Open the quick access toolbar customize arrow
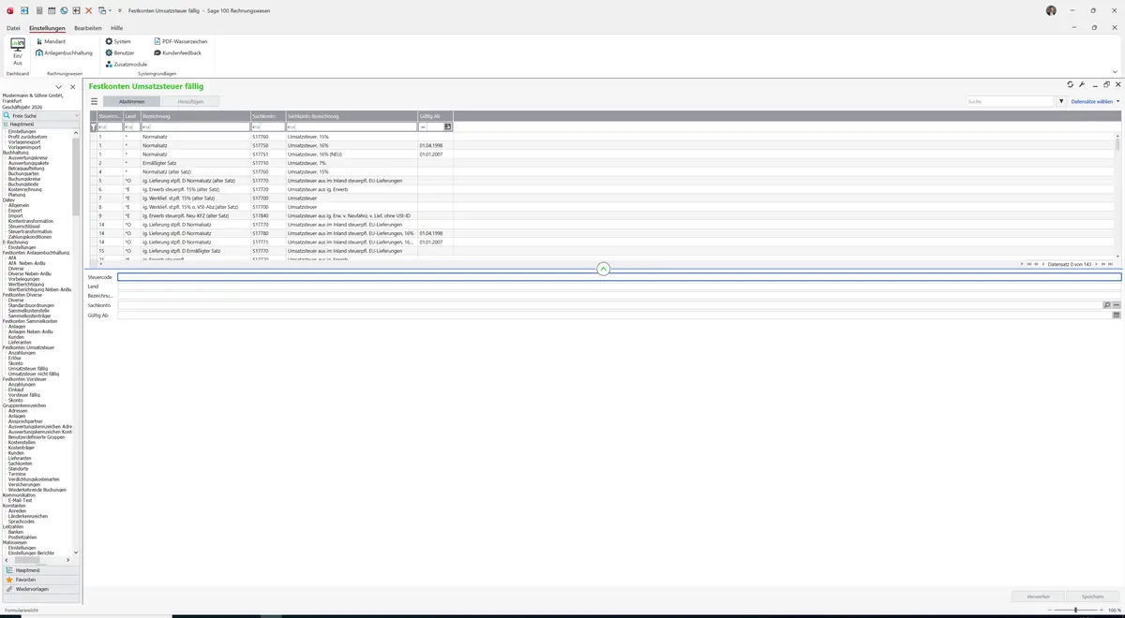Screen dimensions: 1125x618 point(120,10)
